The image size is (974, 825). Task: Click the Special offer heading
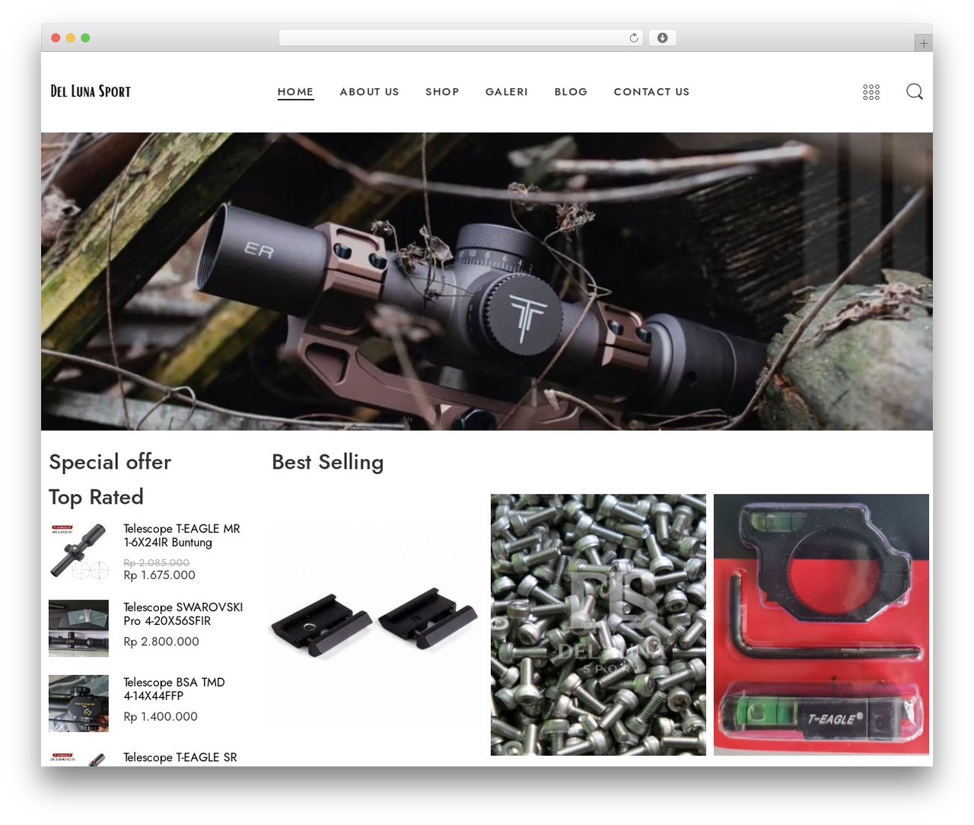pyautogui.click(x=110, y=462)
